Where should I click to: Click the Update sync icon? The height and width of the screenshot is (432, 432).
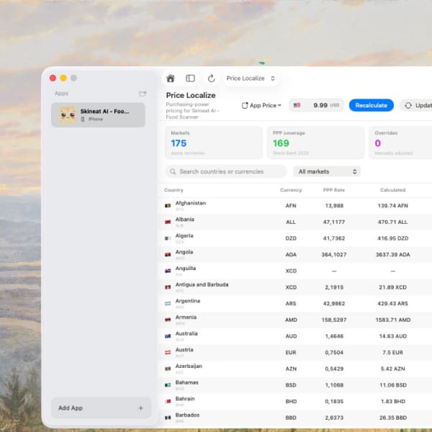(x=408, y=106)
